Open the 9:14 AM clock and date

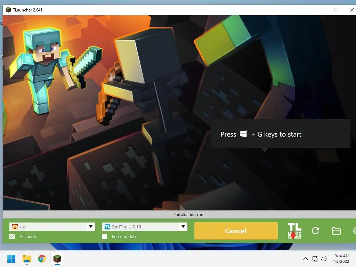coord(341,259)
